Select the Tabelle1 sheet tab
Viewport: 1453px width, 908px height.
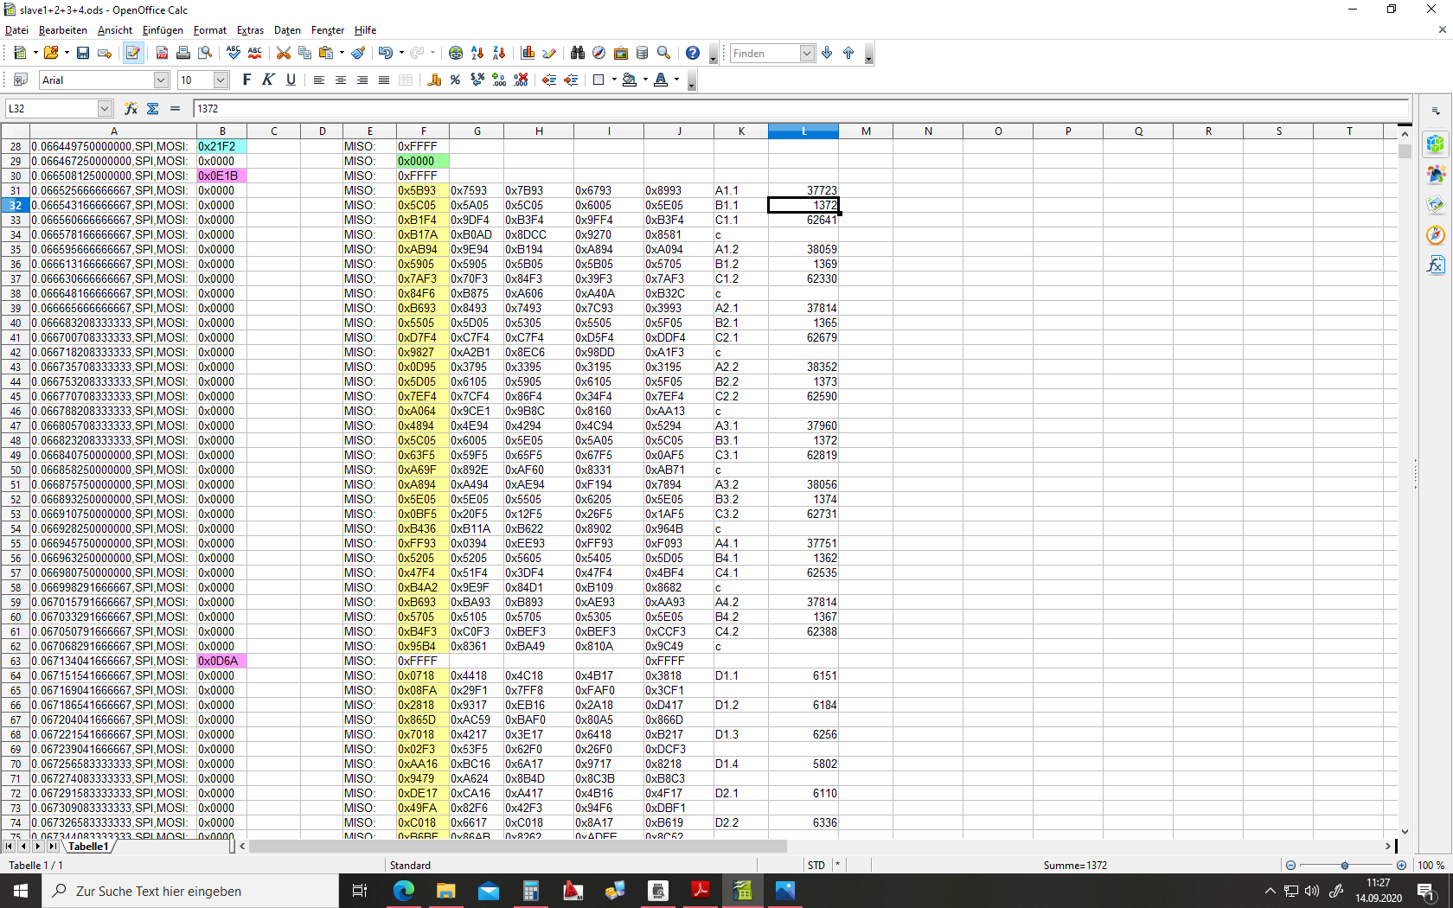[88, 847]
